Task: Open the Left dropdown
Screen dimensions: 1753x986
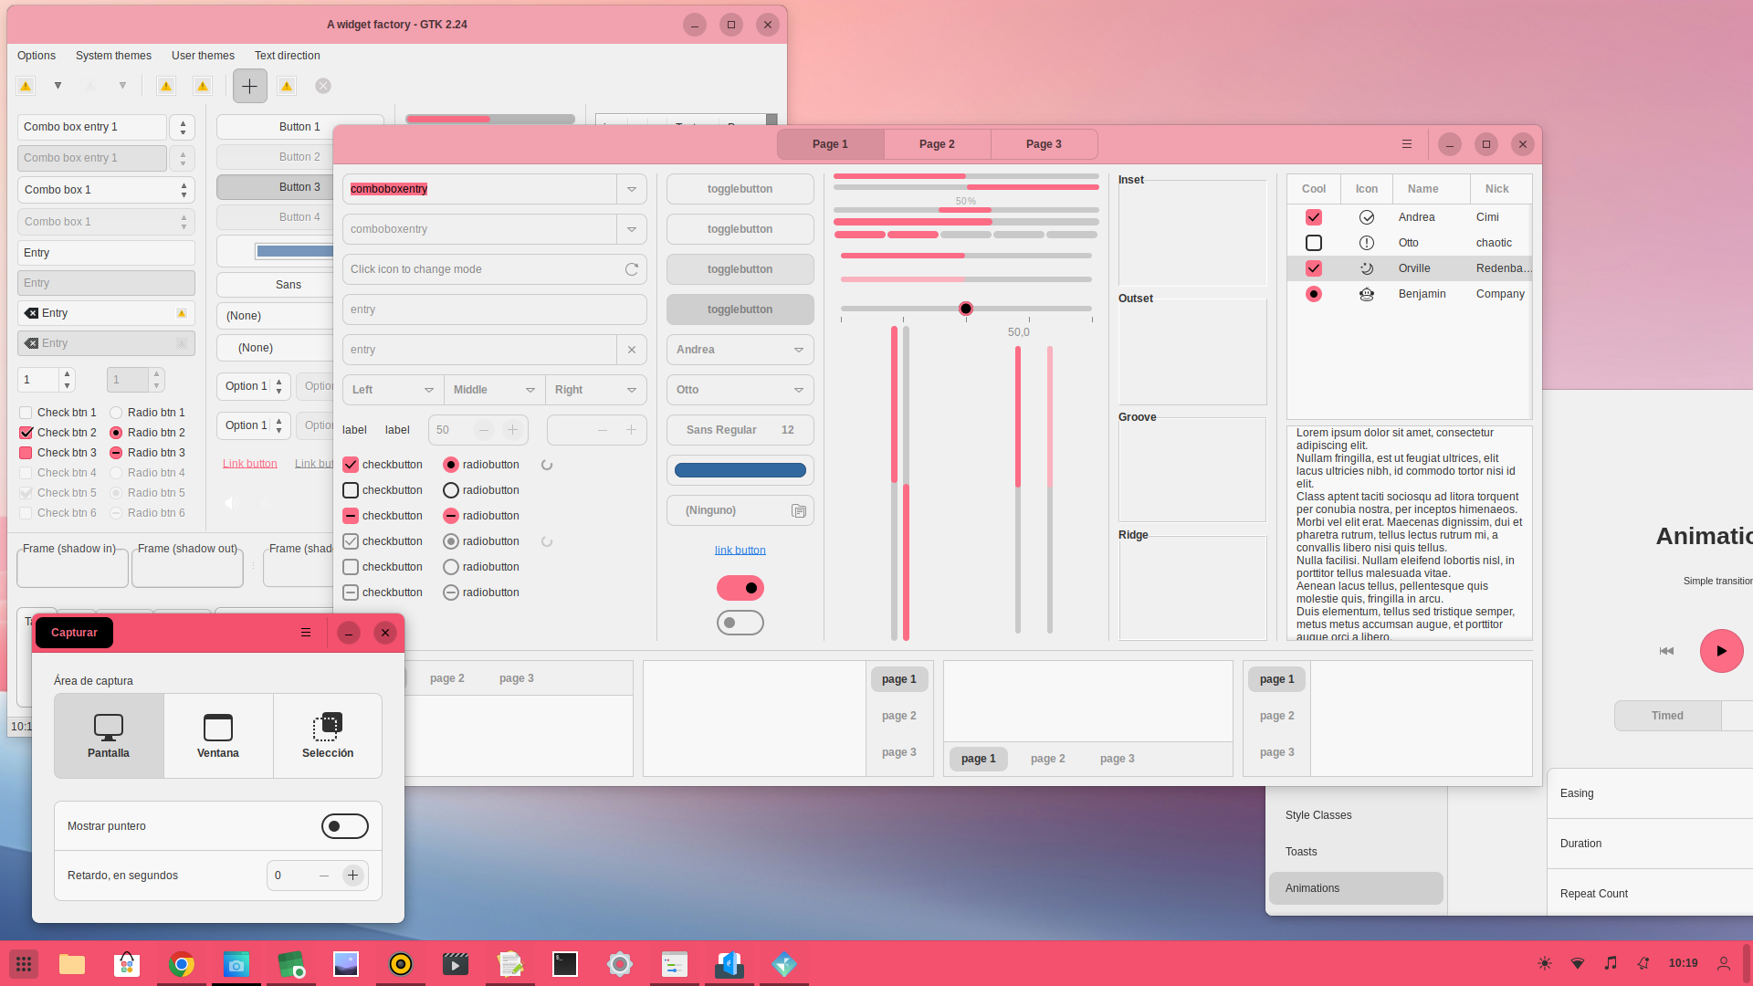Action: [394, 390]
